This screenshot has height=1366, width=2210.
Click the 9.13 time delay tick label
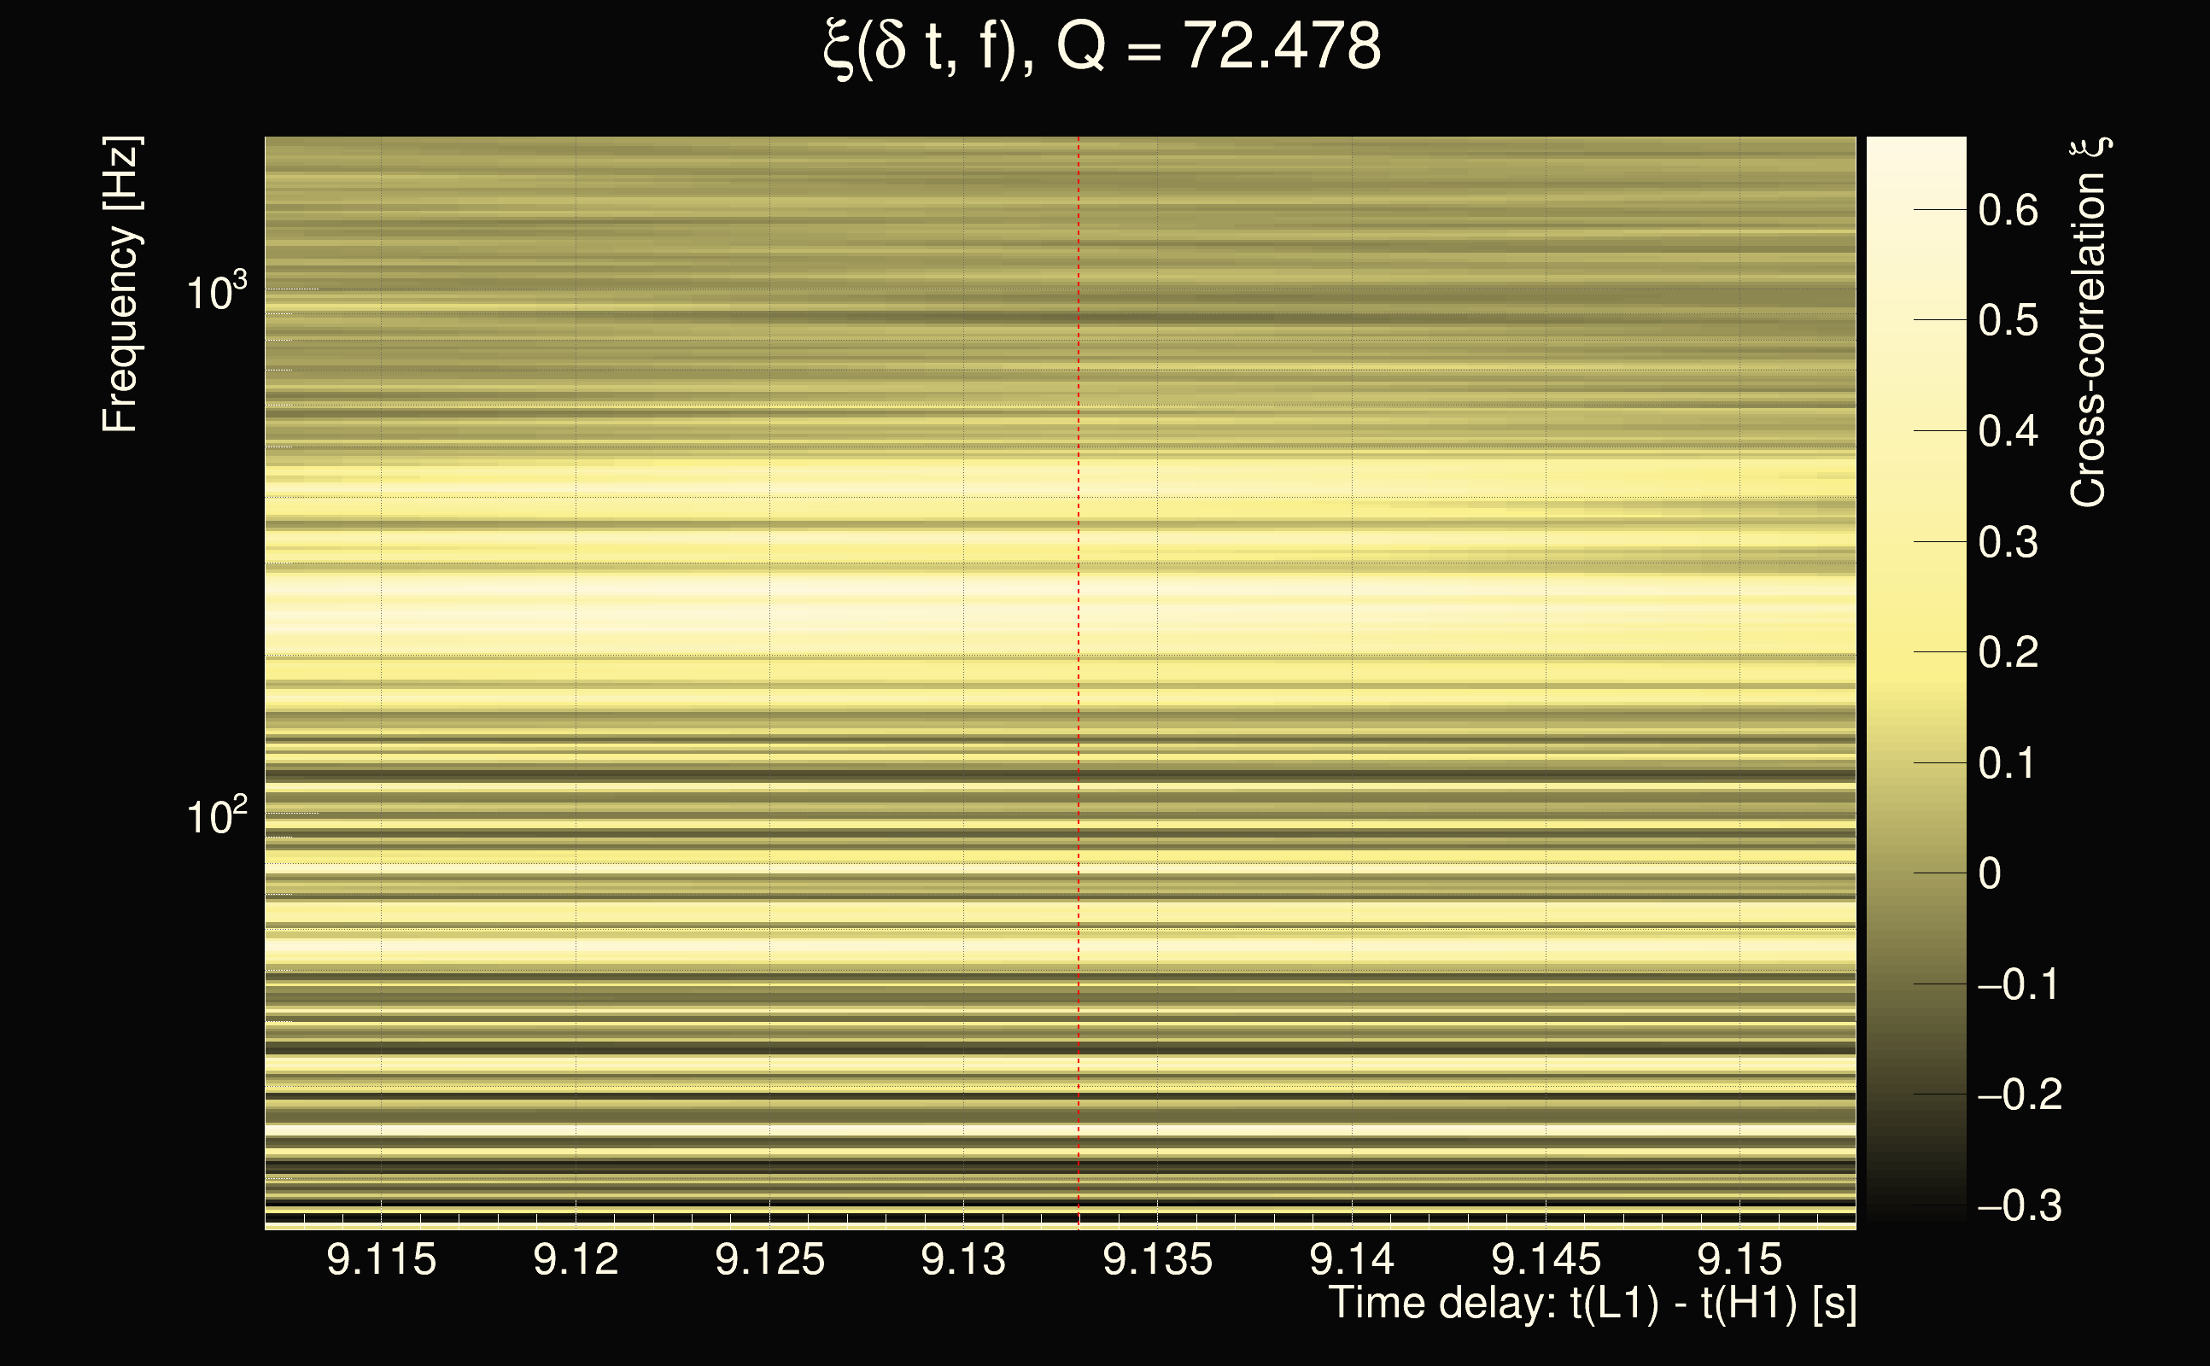coord(963,1259)
